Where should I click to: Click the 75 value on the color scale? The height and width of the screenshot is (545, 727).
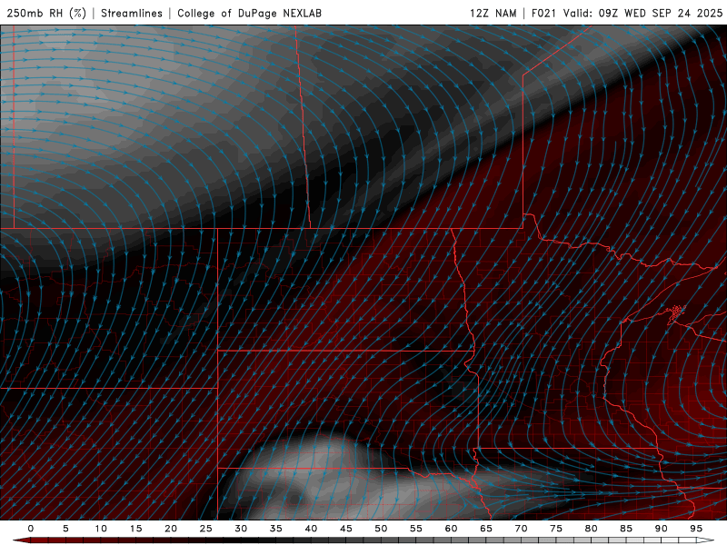pos(555,529)
